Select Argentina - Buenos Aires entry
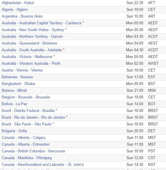The image size is (166, 170). coord(22,16)
